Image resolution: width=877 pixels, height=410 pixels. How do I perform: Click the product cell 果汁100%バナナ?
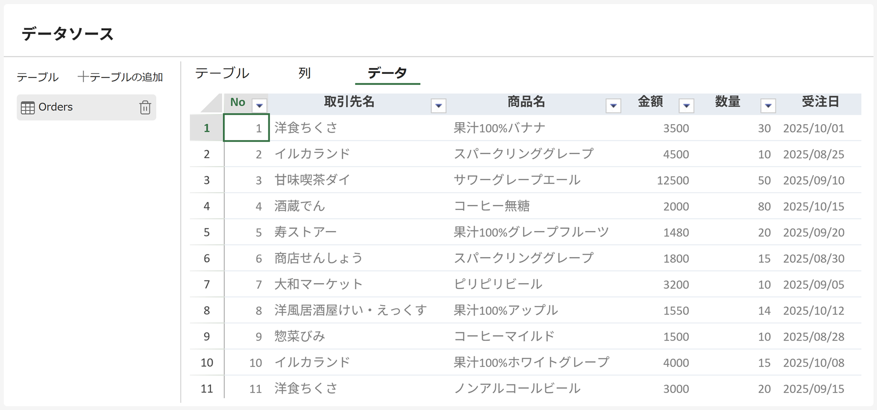click(x=500, y=128)
